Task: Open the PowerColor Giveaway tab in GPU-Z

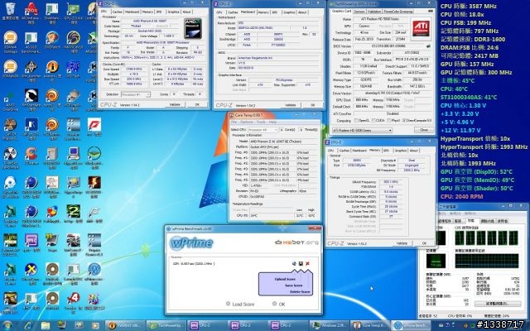Action: 397,12
